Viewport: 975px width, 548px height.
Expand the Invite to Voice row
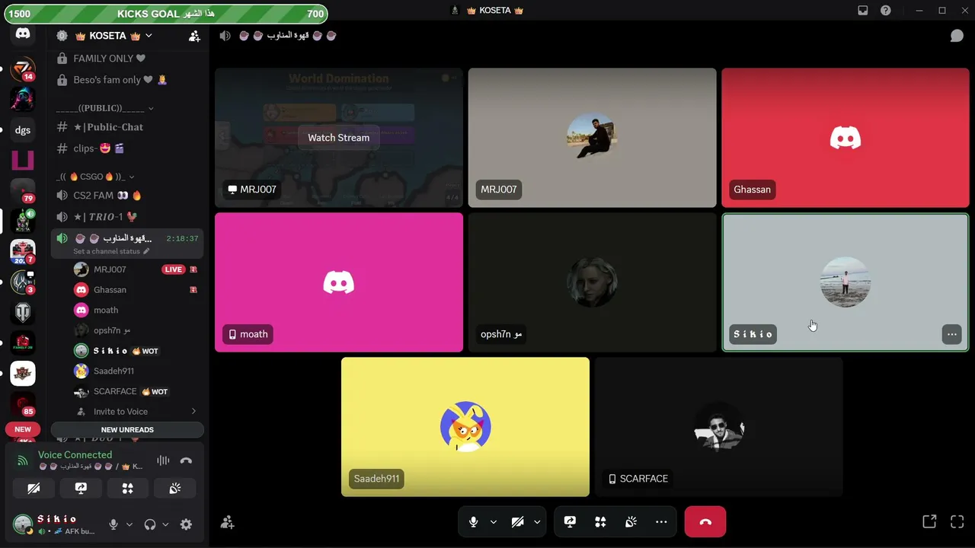pos(136,412)
